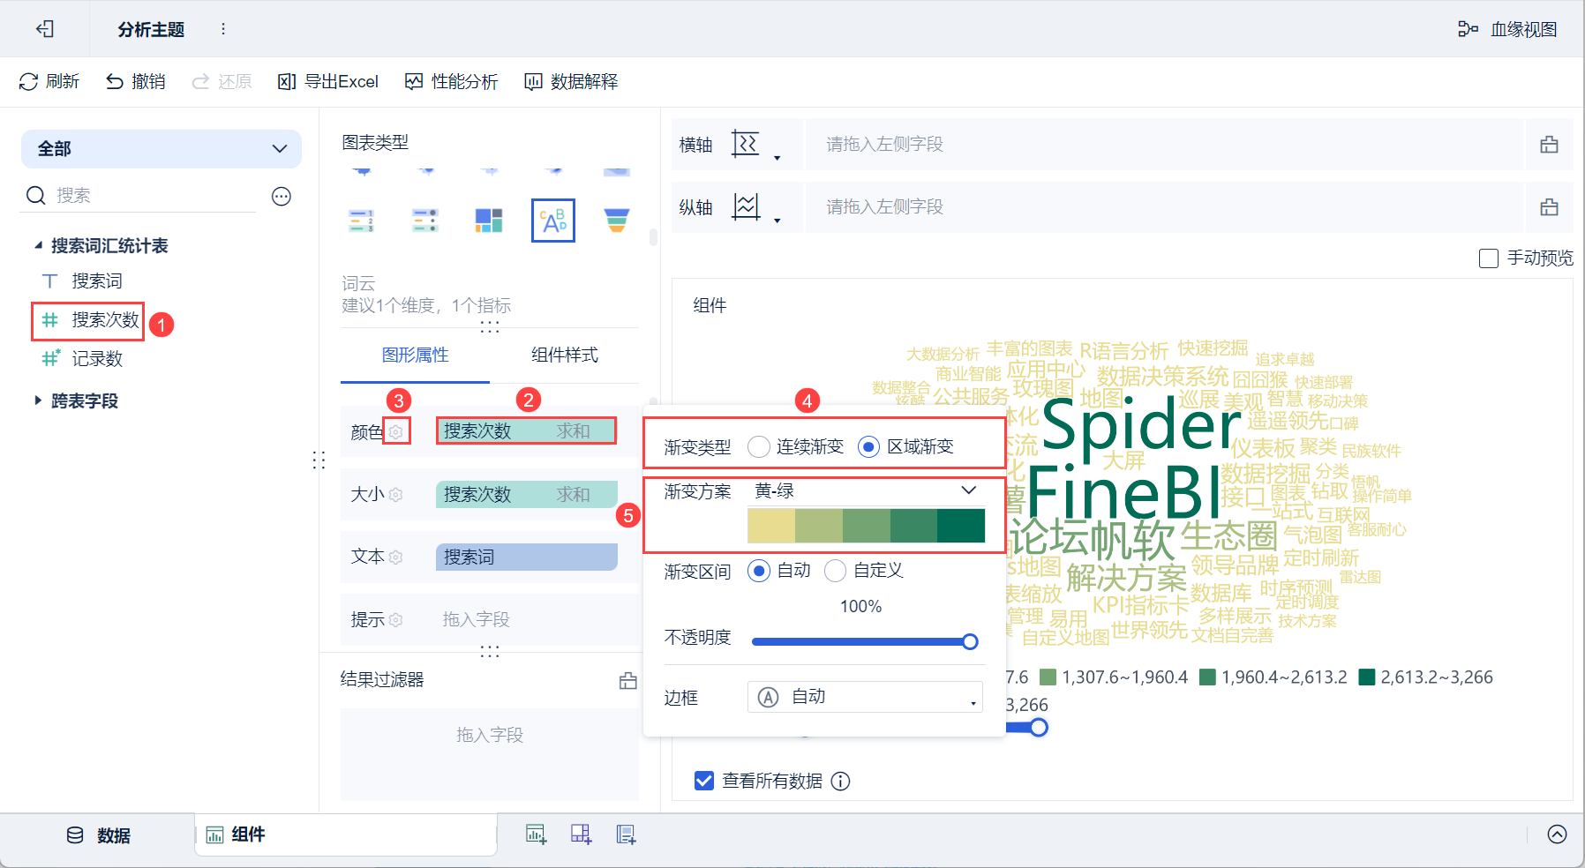Collapse the 搜索词汇统计表 table node
Viewport: 1585px width, 868px height.
pos(38,245)
